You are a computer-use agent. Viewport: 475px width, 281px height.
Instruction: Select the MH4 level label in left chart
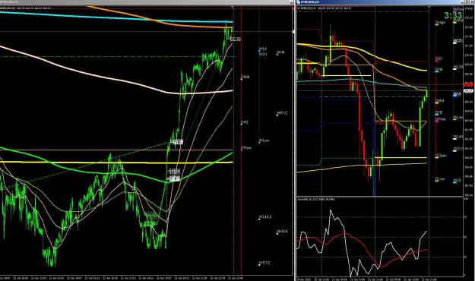280,52
